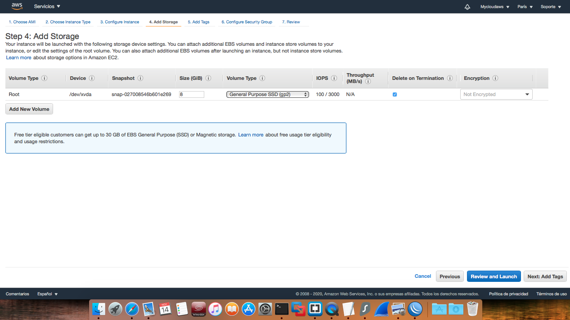
Task: Jump to step 7. Review tab
Action: (291, 22)
